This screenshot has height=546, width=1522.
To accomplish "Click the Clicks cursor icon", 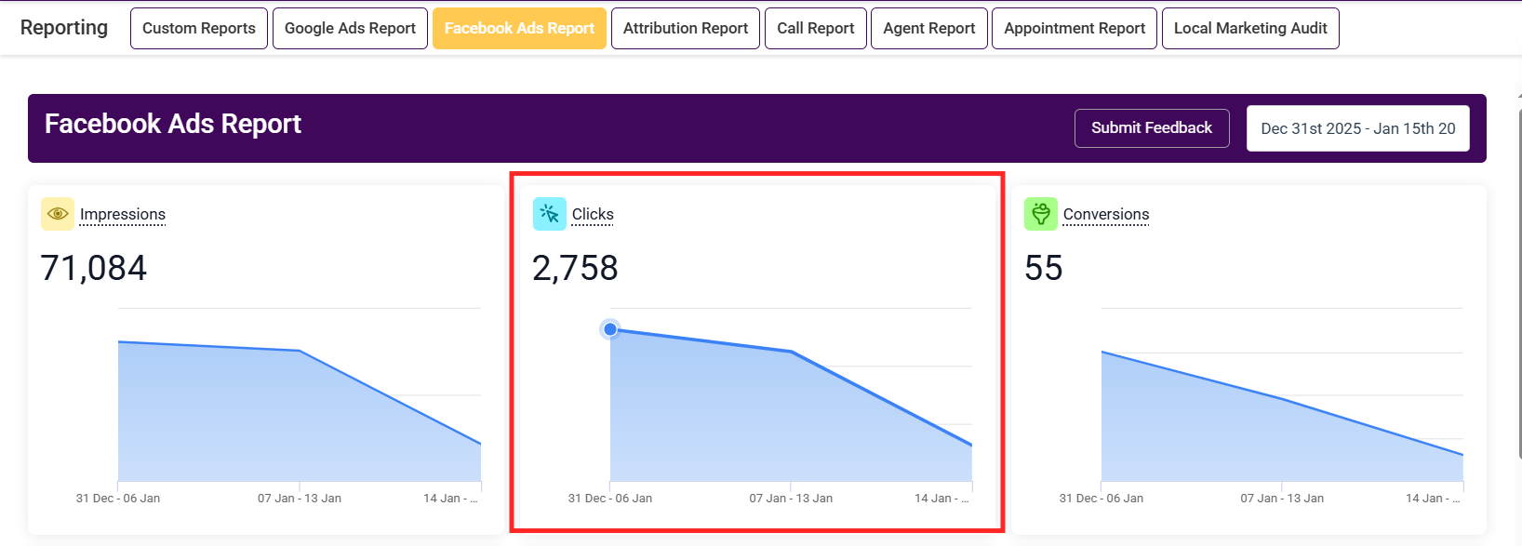I will pos(550,214).
